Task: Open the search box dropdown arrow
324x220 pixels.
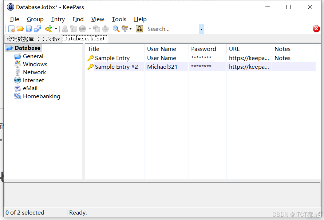Action: pyautogui.click(x=201, y=29)
